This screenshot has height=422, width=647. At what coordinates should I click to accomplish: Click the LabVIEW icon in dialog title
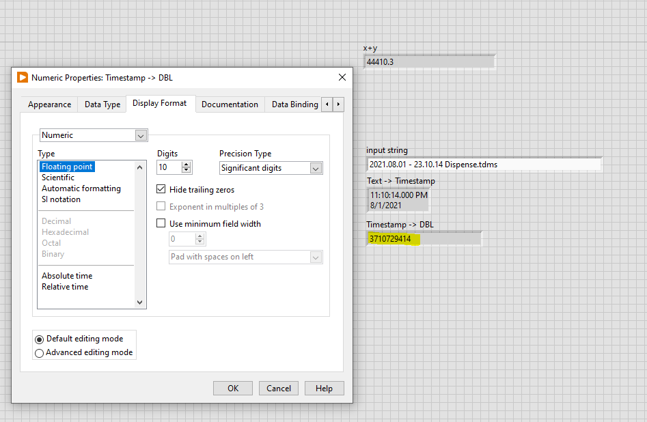click(23, 78)
